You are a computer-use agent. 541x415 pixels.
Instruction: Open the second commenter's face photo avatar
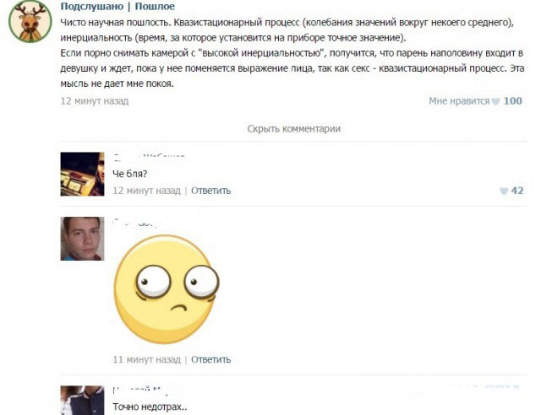(82, 239)
